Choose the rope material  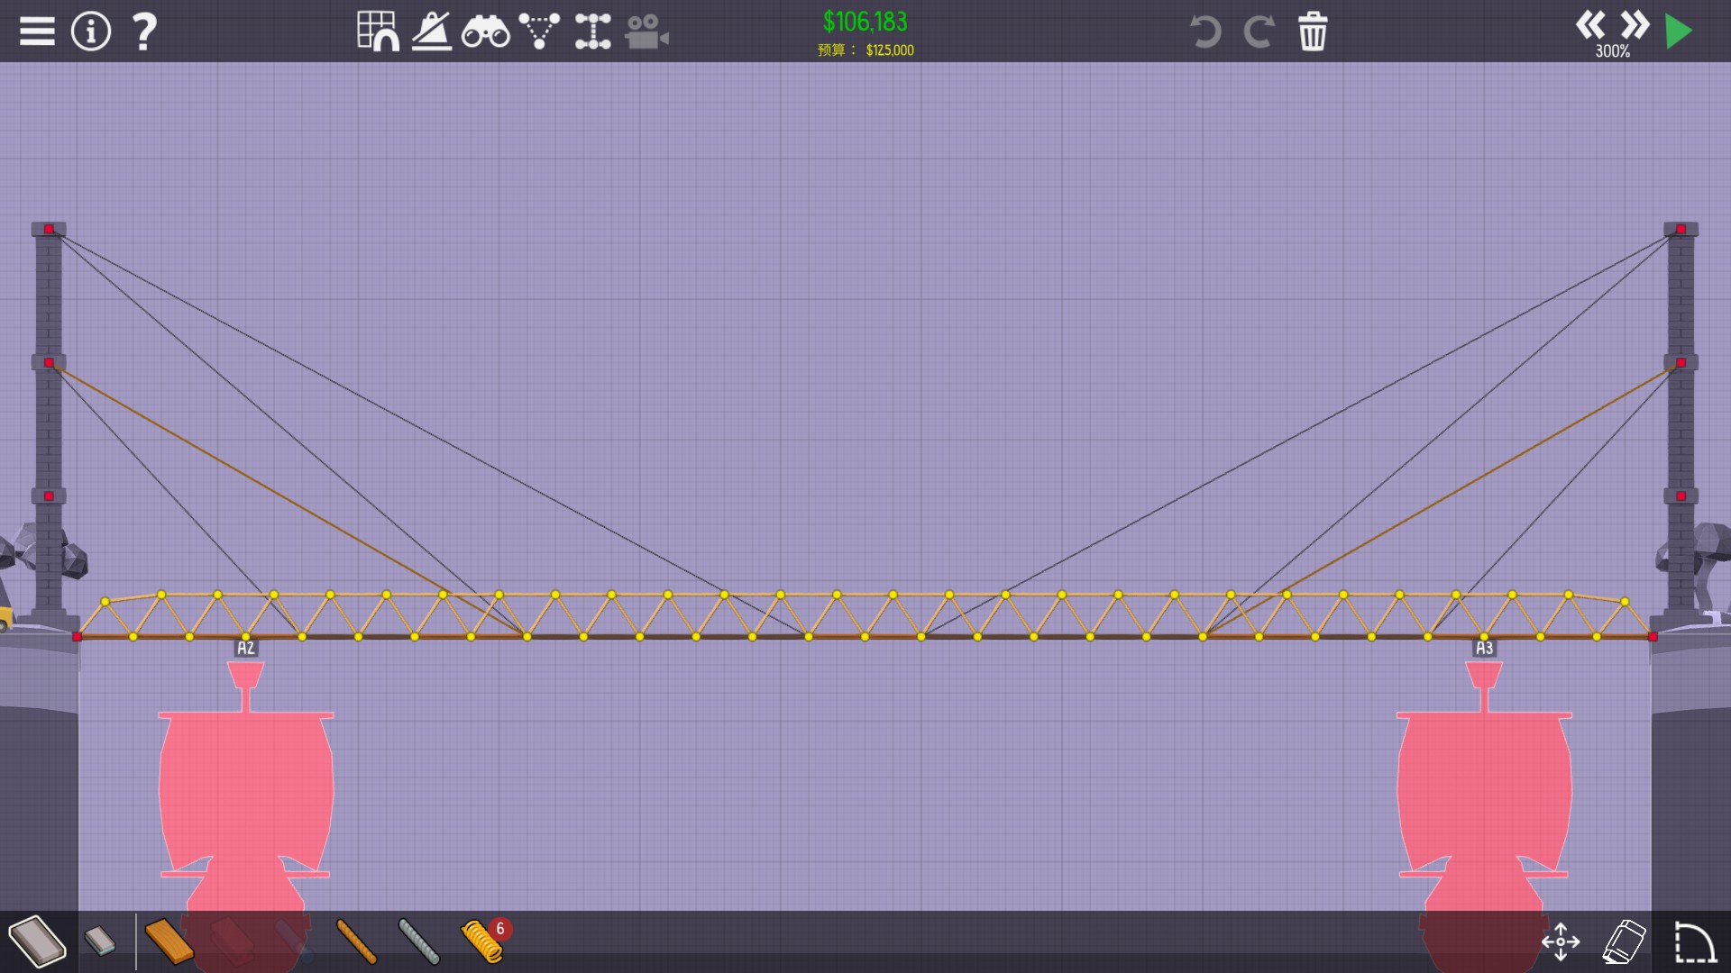356,941
